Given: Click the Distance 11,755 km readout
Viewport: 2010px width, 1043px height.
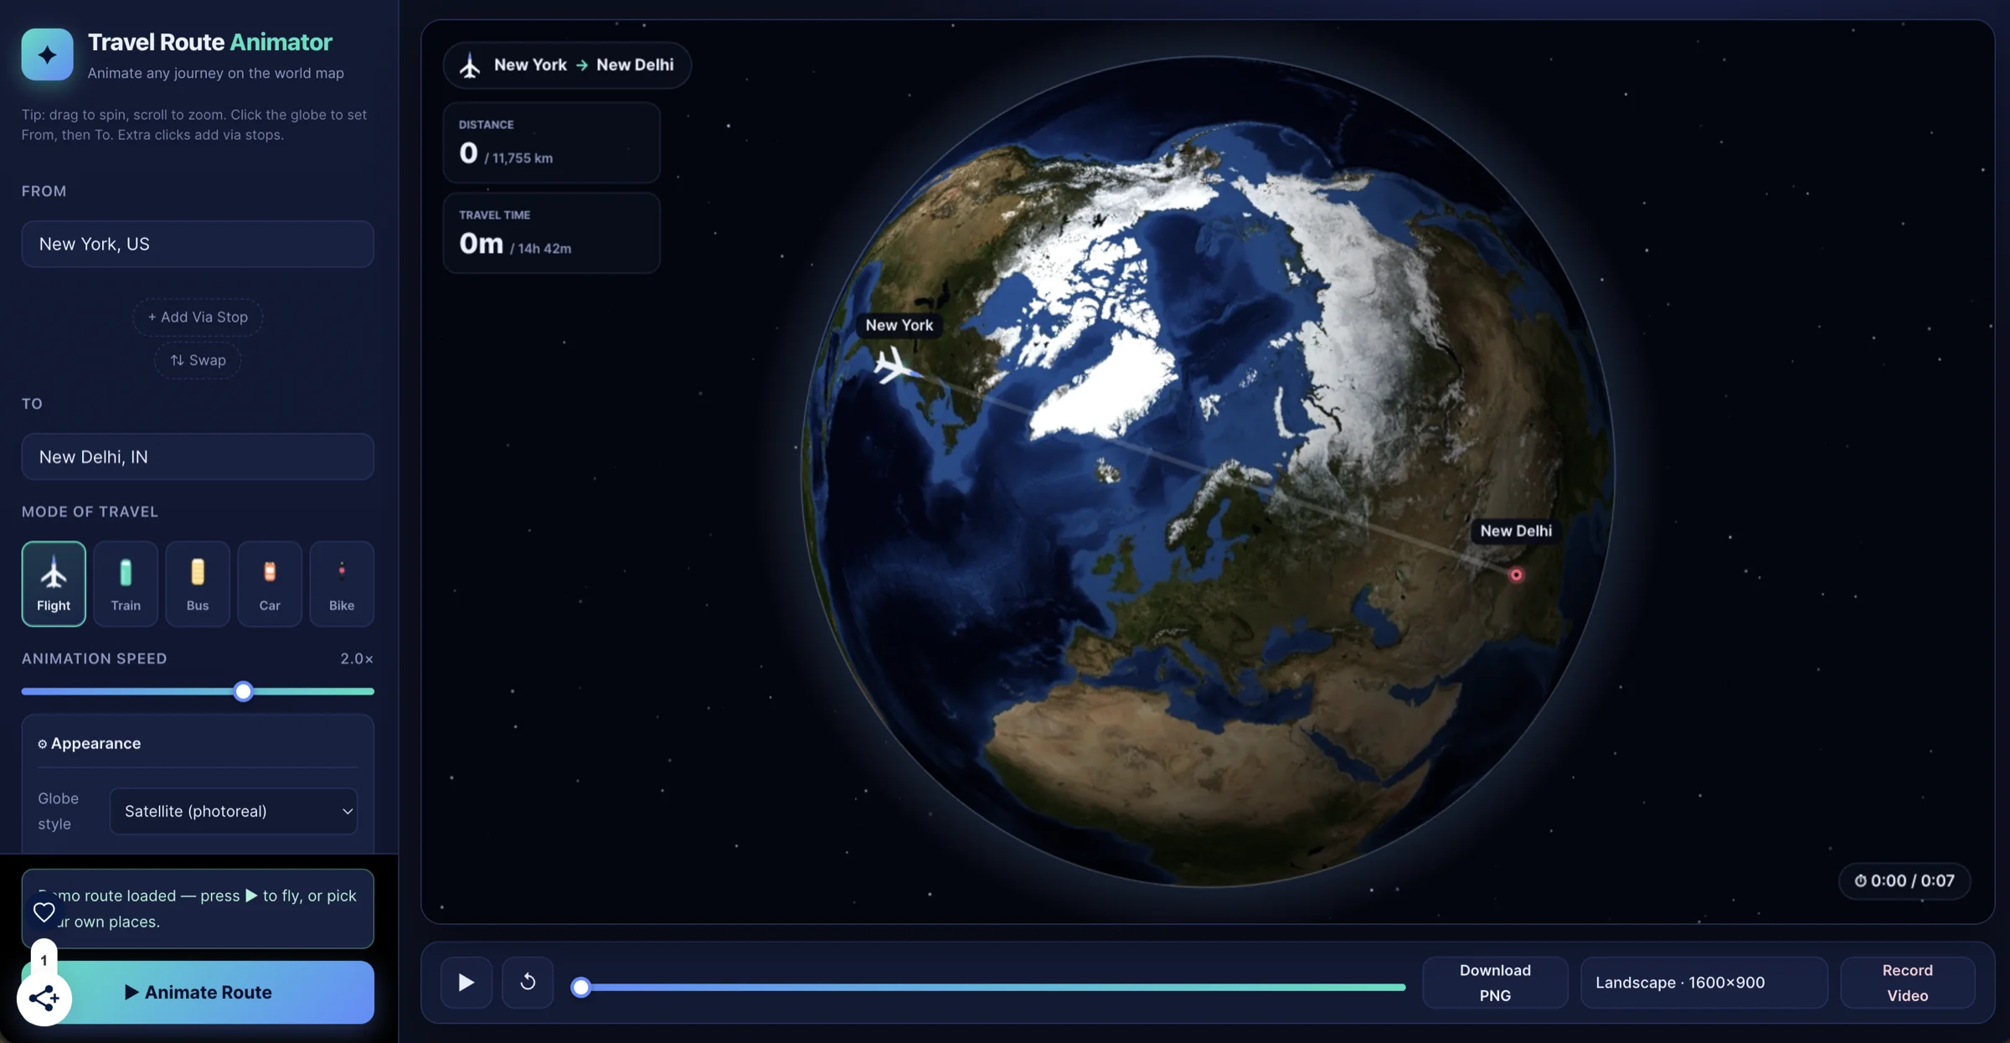Looking at the screenshot, I should [551, 142].
